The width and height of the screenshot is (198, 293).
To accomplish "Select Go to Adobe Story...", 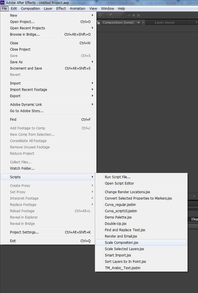I will pyautogui.click(x=48, y=111).
